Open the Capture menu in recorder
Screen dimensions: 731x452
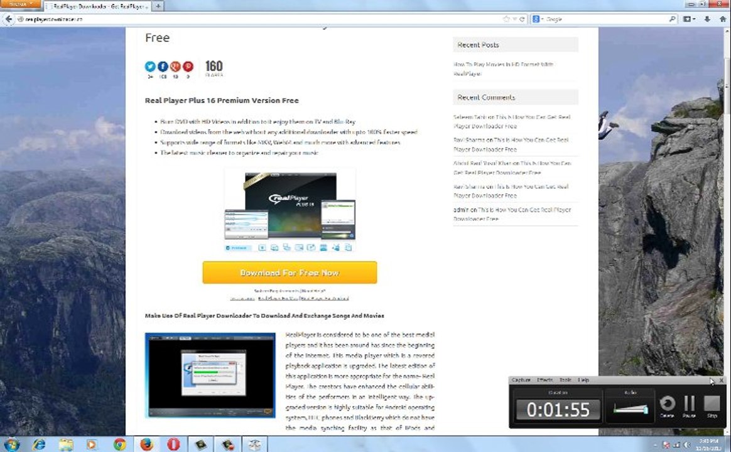521,380
